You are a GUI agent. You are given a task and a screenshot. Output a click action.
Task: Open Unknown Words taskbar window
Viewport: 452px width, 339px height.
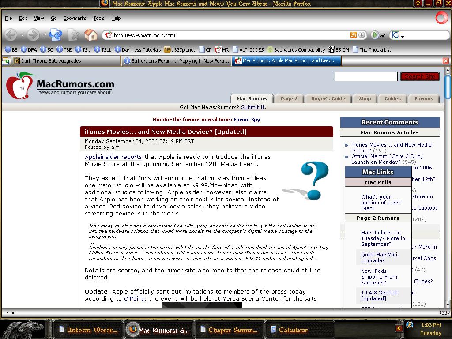click(88, 330)
